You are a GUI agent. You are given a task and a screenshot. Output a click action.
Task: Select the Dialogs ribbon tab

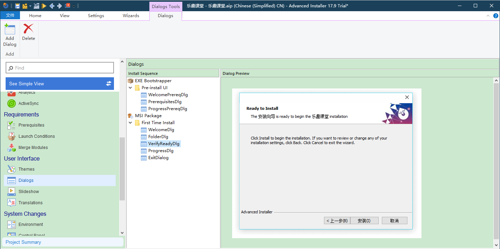point(165,16)
